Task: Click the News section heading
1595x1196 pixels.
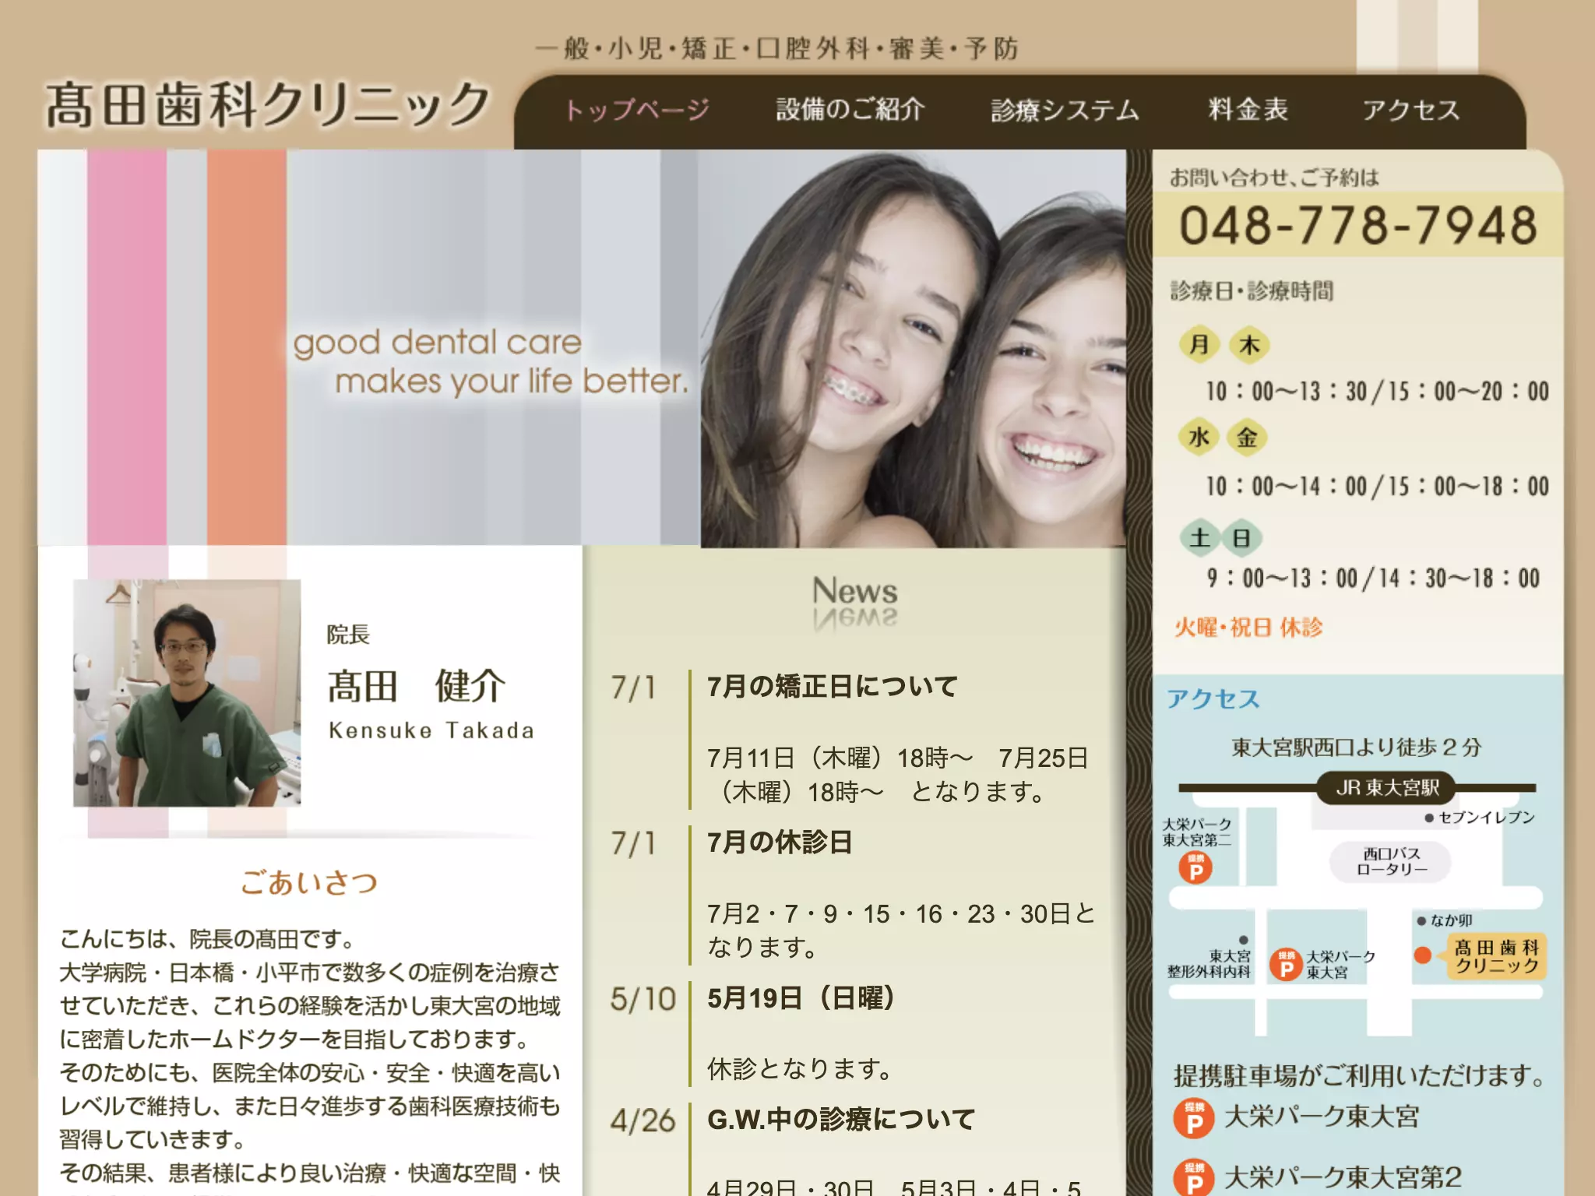Action: click(854, 591)
